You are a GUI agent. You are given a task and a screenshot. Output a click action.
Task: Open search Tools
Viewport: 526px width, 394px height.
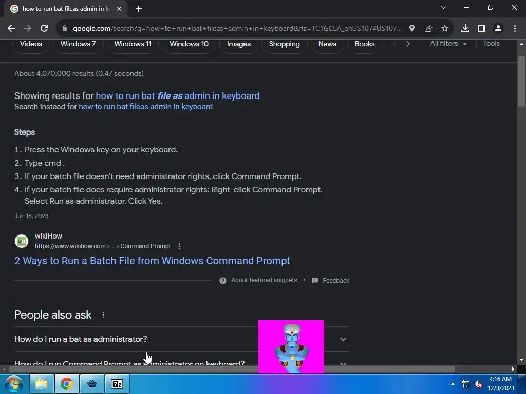pos(491,43)
